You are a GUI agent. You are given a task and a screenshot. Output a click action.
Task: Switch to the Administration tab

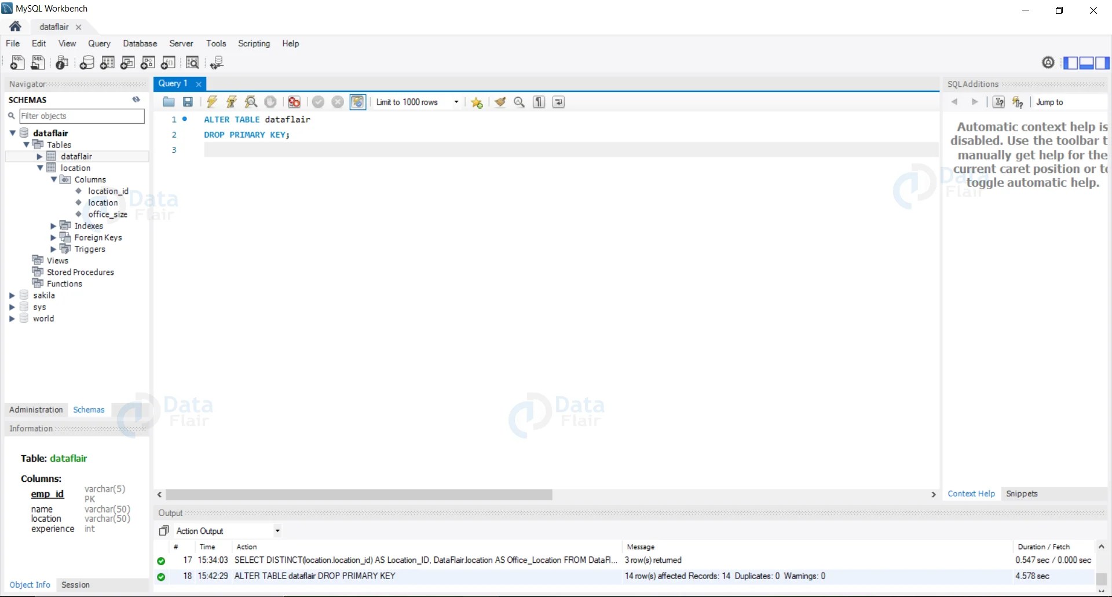[x=35, y=410]
